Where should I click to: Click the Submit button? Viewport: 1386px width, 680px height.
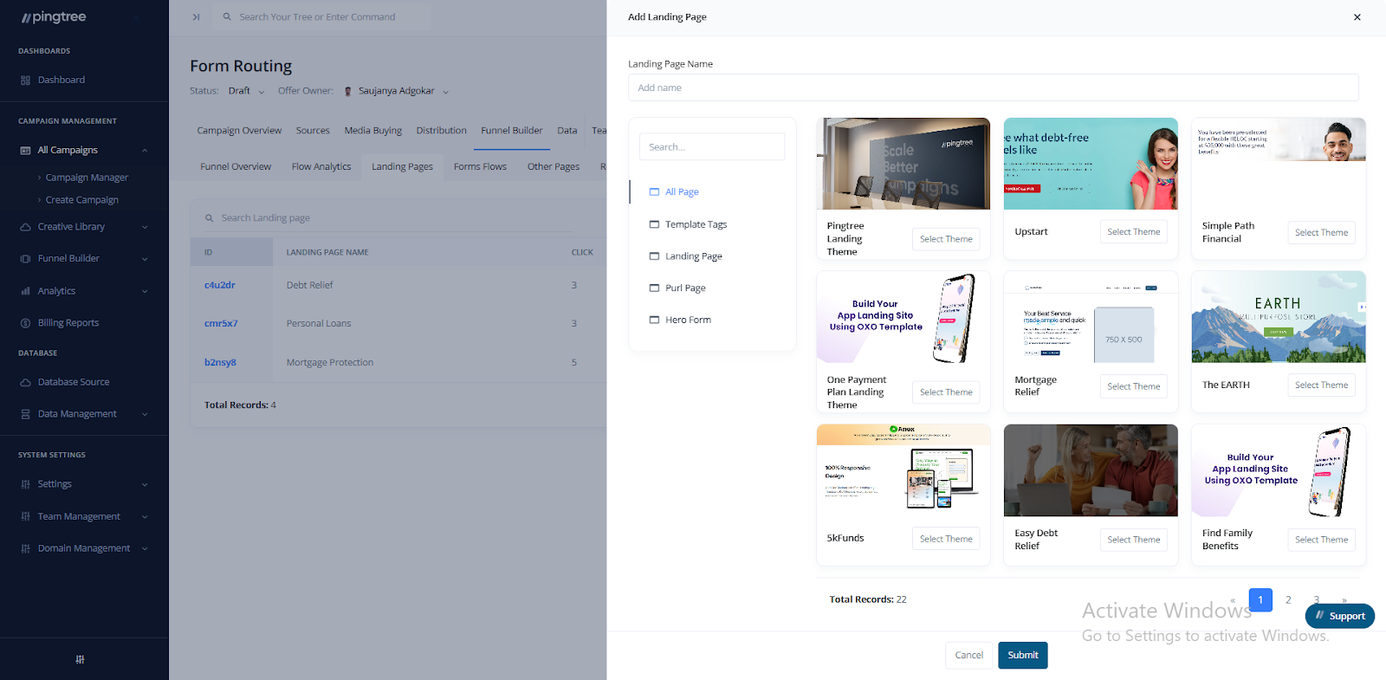pyautogui.click(x=1023, y=656)
